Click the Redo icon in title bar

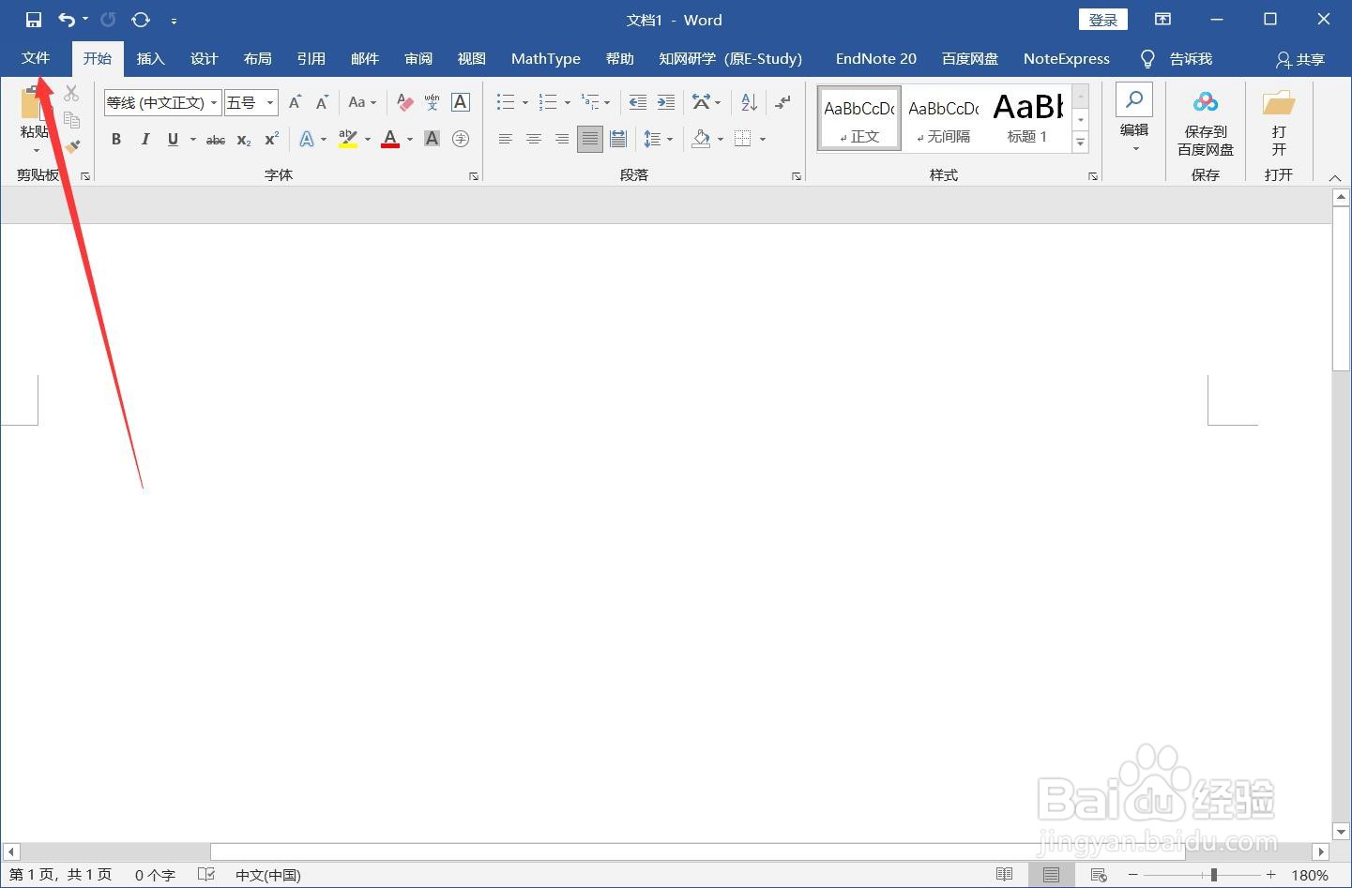pyautogui.click(x=108, y=20)
